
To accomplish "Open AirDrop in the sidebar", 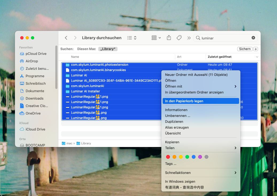I will point(32,61).
